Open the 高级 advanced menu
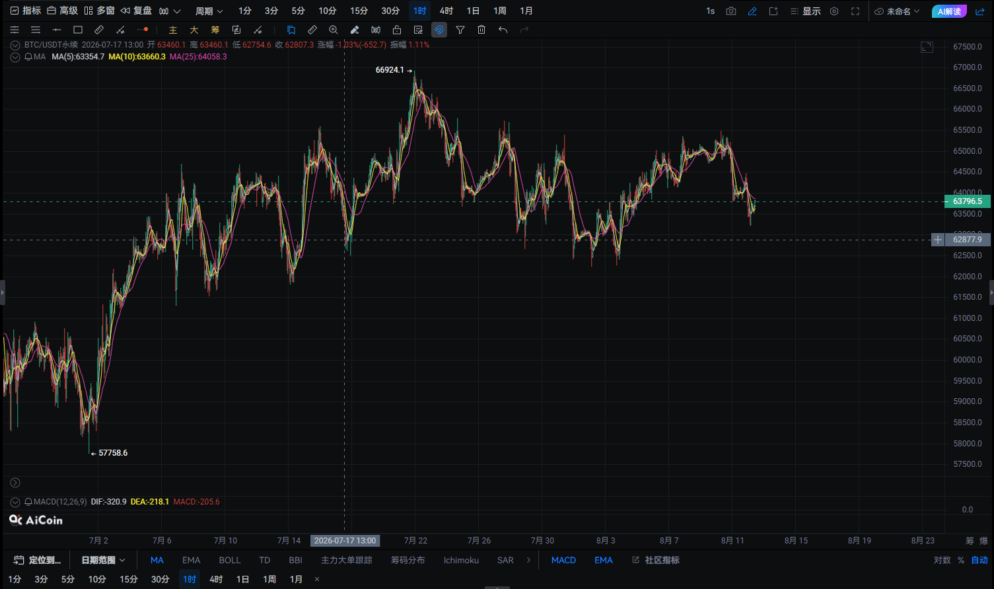Viewport: 994px width, 589px height. tap(62, 11)
